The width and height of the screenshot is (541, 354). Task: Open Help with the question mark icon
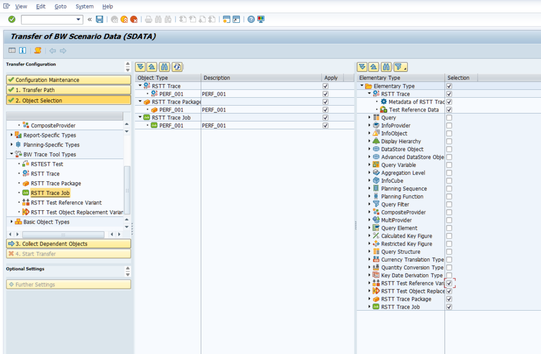251,20
